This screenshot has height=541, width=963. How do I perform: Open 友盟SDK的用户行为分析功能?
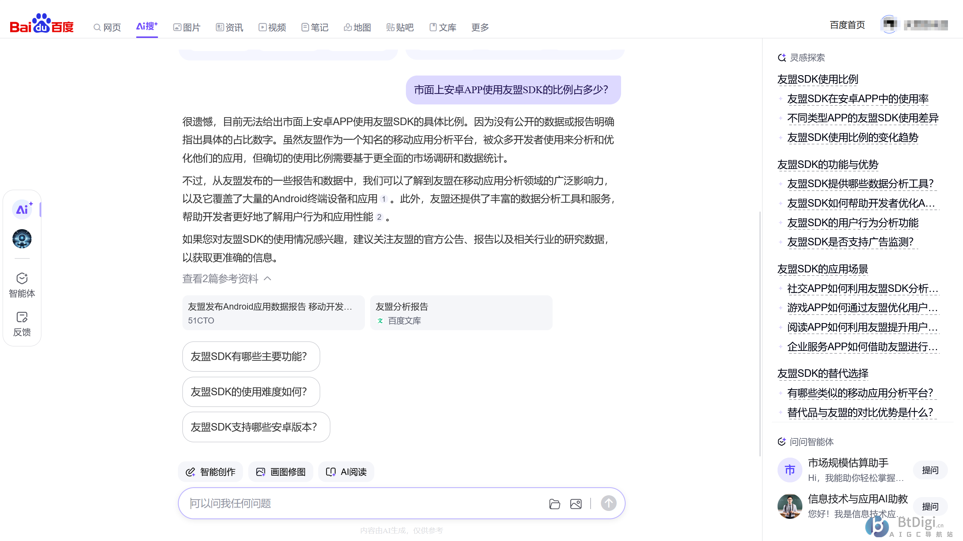click(x=853, y=223)
